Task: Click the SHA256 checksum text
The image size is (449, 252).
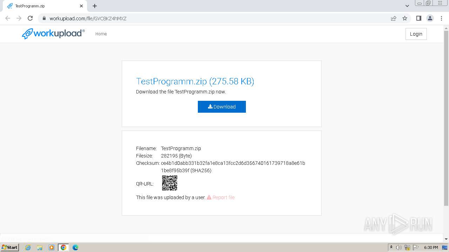Action: pos(233,167)
